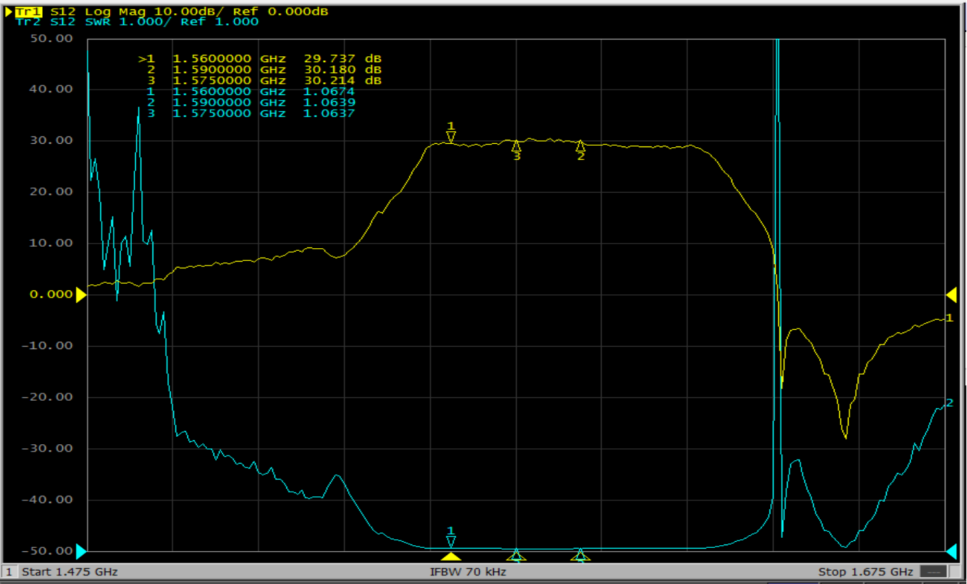Click Y-axis label '0.000'
This screenshot has height=584, width=967.
click(x=52, y=294)
